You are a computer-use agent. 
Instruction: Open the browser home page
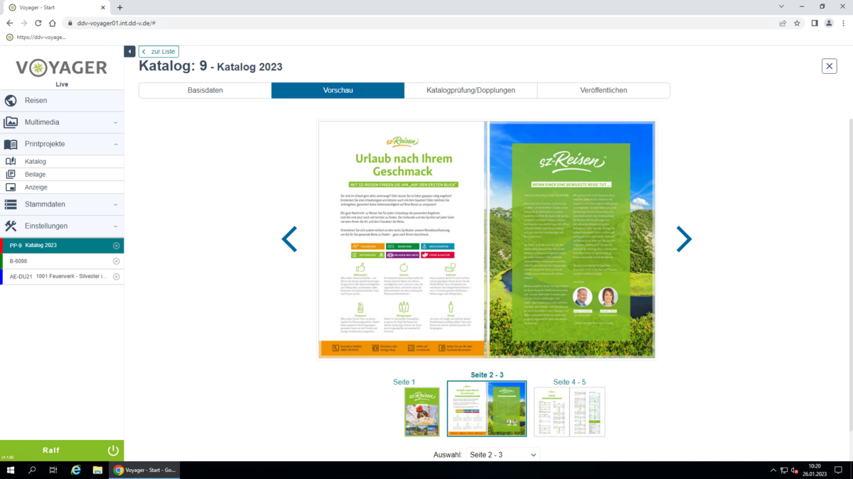click(x=53, y=23)
